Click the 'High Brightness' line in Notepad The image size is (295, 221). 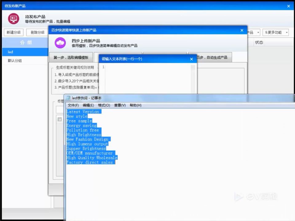pos(84,135)
